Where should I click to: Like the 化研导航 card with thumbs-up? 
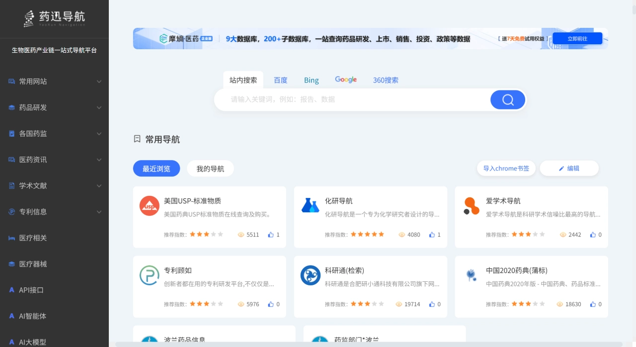[432, 235]
